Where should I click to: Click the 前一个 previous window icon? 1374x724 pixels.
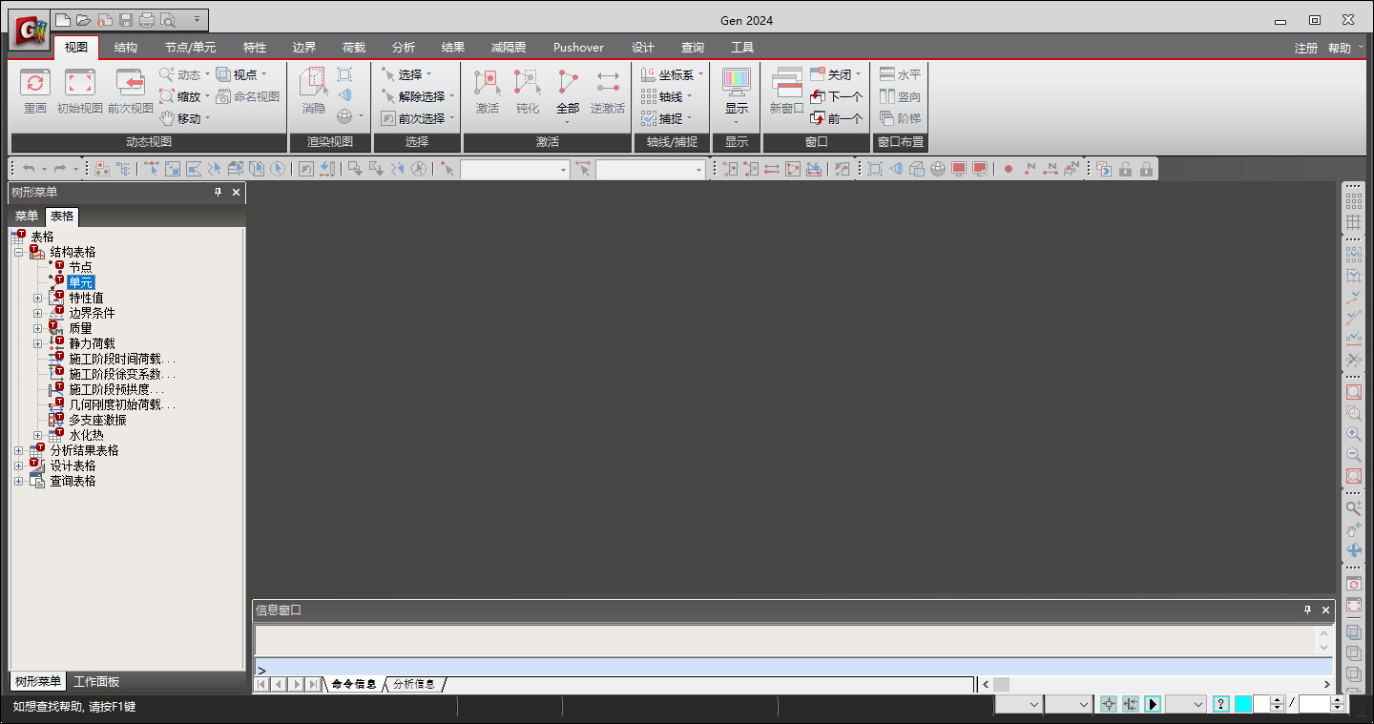817,118
